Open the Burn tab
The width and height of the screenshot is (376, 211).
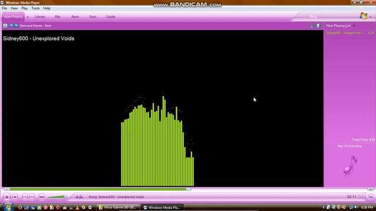(75, 17)
